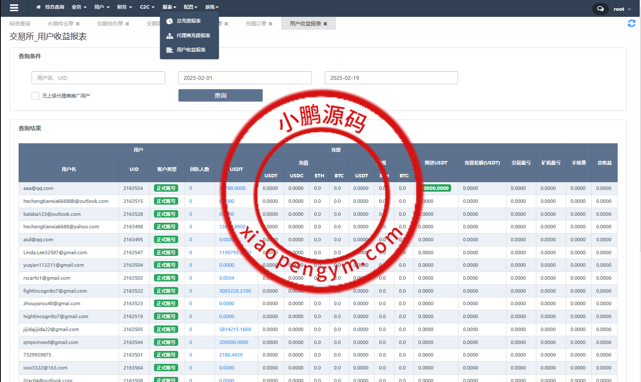
Task: Click the 用户名、UID search input field
Action: [x=98, y=78]
